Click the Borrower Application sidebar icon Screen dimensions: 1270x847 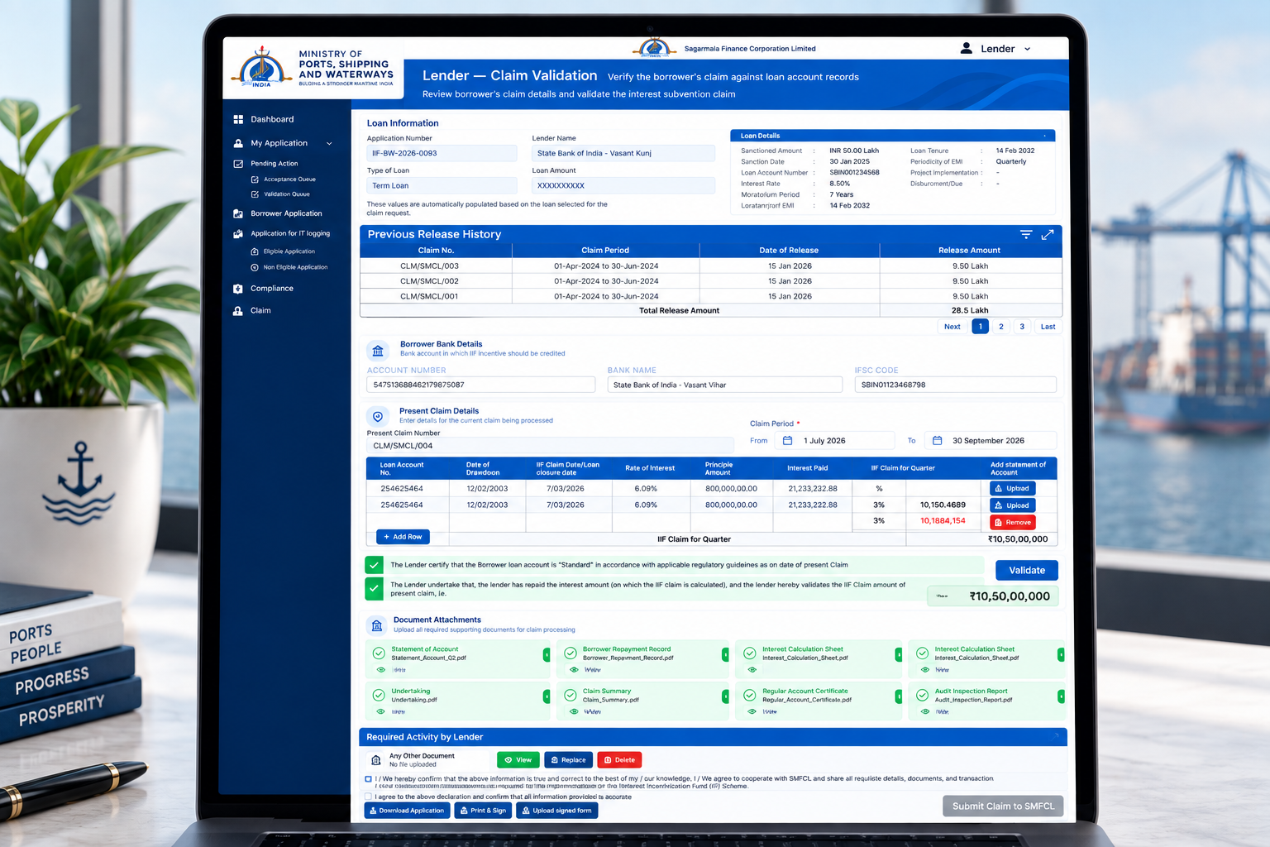coord(238,213)
